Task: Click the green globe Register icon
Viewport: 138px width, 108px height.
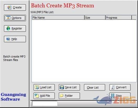Action: pyautogui.click(x=8, y=28)
